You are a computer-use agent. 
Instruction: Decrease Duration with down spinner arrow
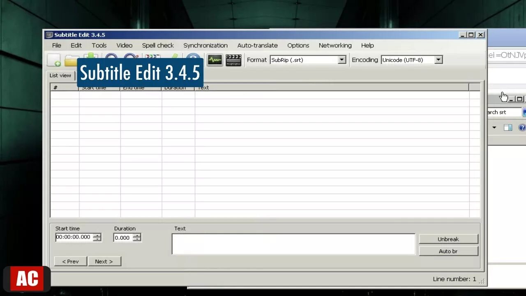tap(137, 240)
